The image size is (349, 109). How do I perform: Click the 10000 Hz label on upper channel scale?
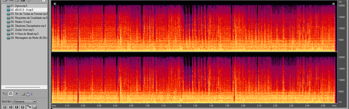[342, 28]
